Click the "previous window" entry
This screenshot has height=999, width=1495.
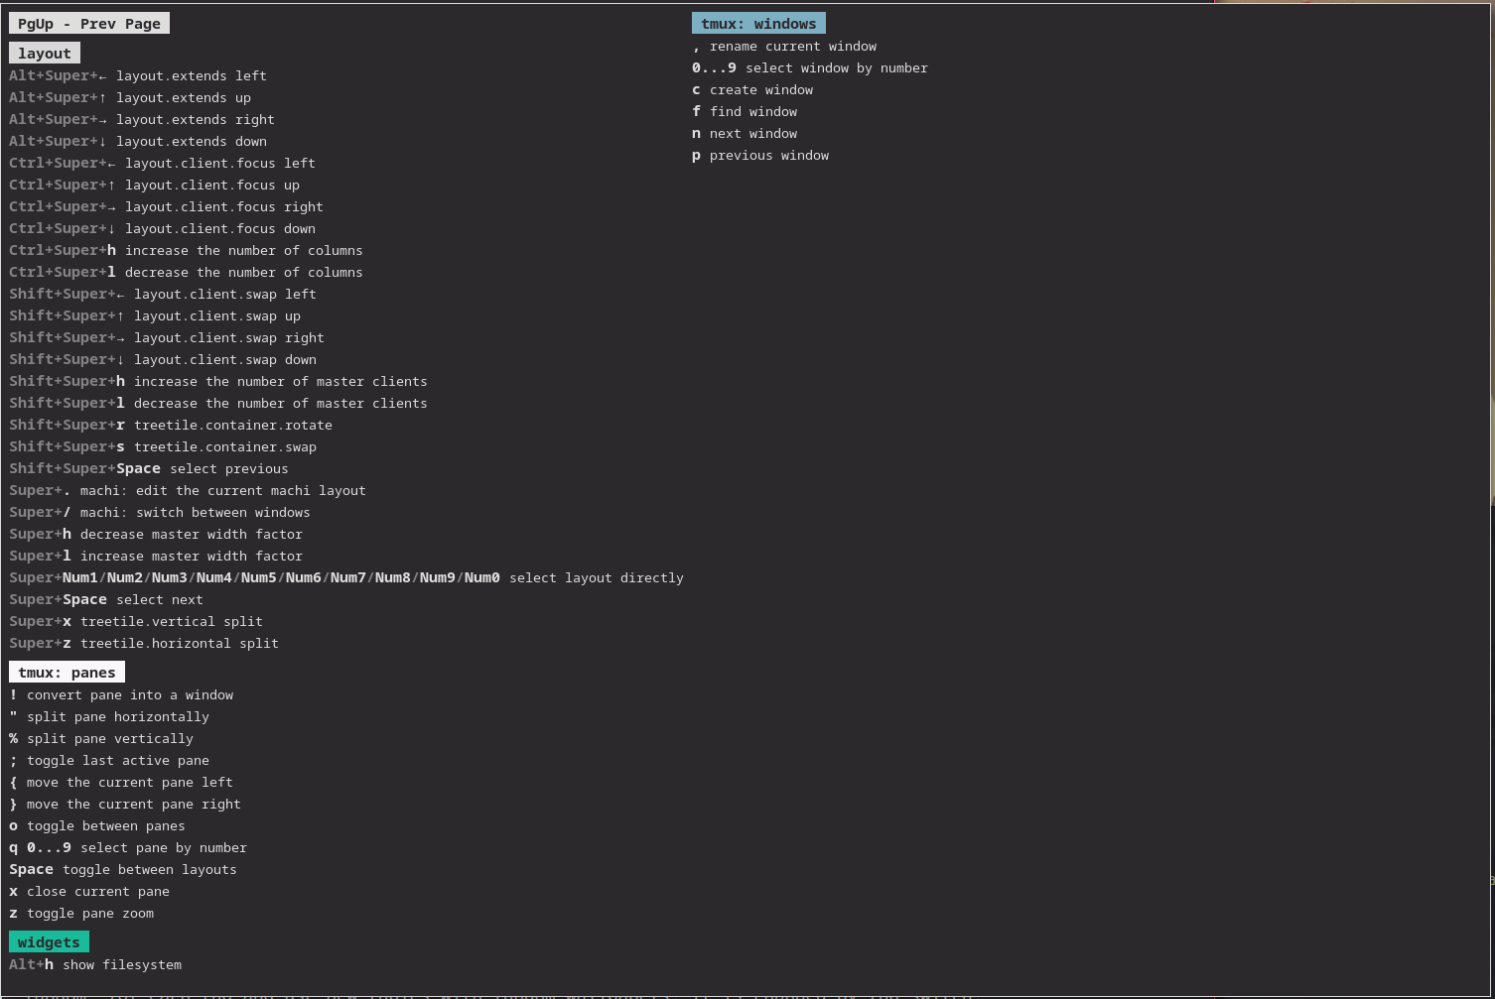coord(759,155)
